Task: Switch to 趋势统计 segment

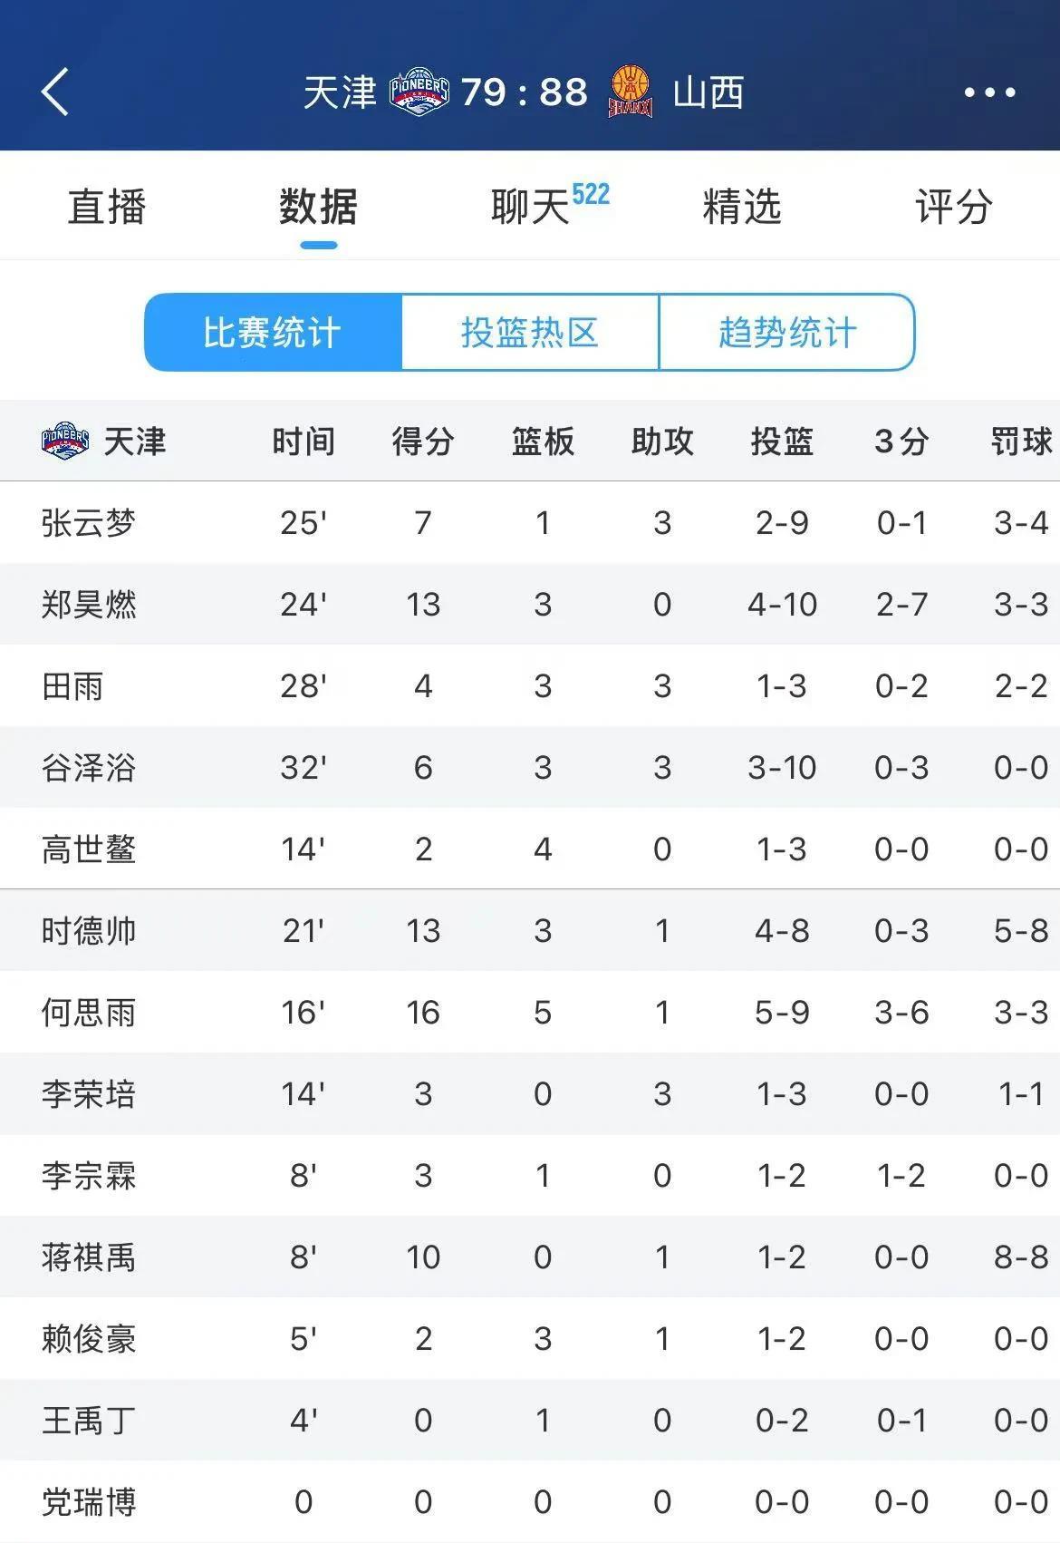Action: [x=786, y=333]
